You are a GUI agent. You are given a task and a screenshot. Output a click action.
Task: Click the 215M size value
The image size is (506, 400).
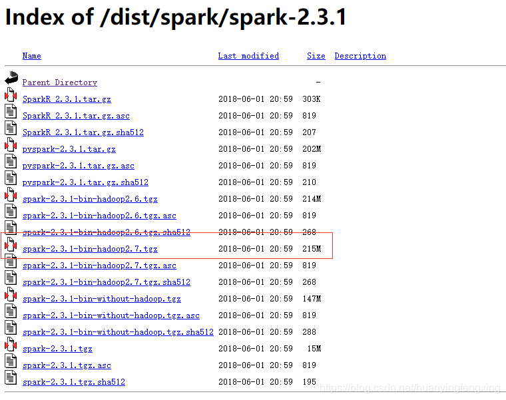click(312, 249)
